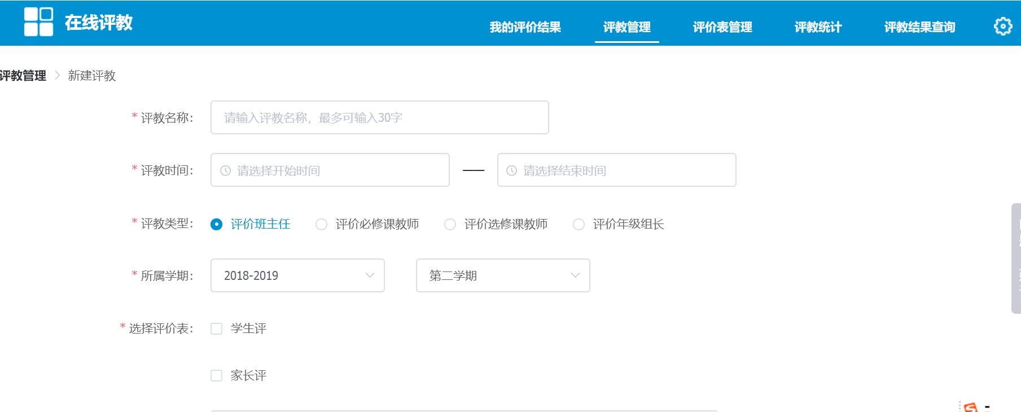Image resolution: width=1021 pixels, height=412 pixels.
Task: Select the 评价班主任 radio option
Action: 216,224
